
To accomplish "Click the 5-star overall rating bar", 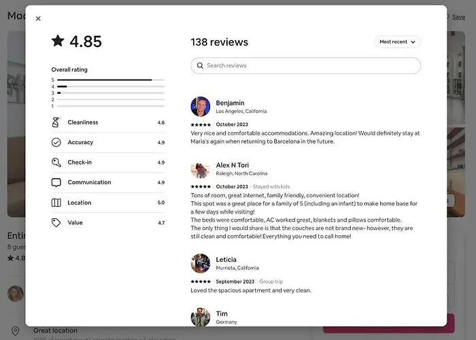I will (111, 80).
